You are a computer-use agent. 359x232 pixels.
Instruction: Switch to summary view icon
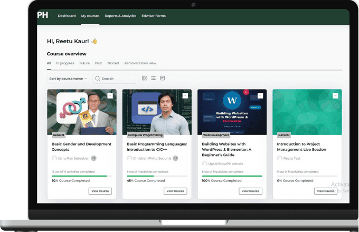162,78
